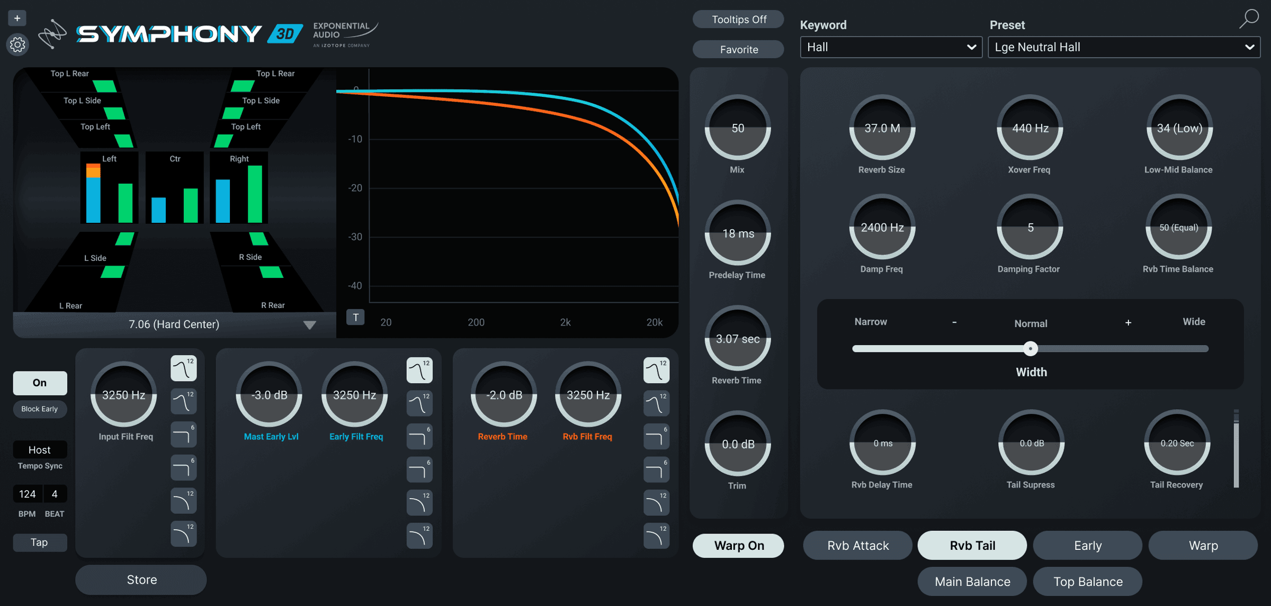The height and width of the screenshot is (606, 1271).
Task: Click the Damp Freq knob showing 2400 Hz
Action: tap(882, 228)
